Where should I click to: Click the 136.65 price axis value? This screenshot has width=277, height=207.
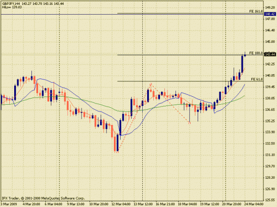(270, 109)
